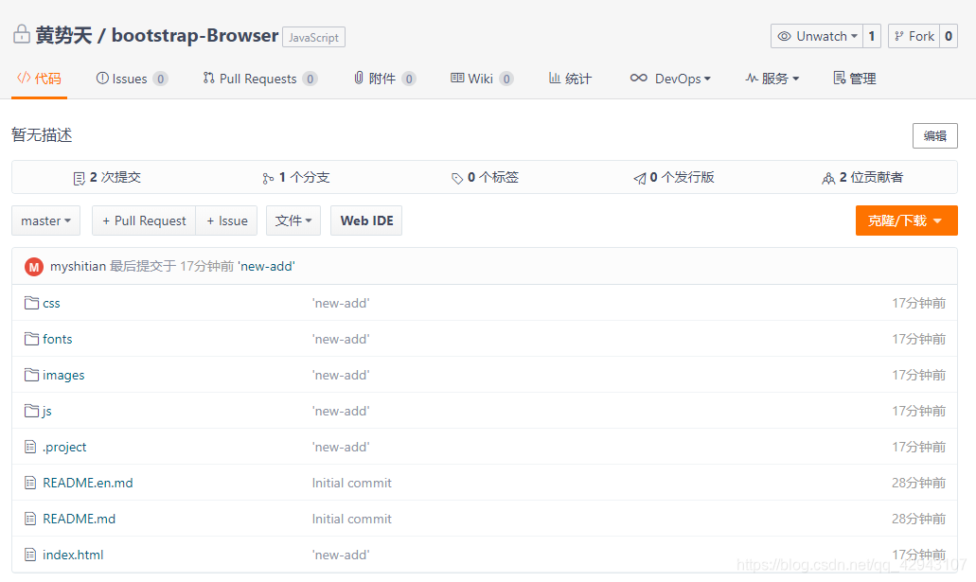Click the 编辑 description button

pos(935,135)
